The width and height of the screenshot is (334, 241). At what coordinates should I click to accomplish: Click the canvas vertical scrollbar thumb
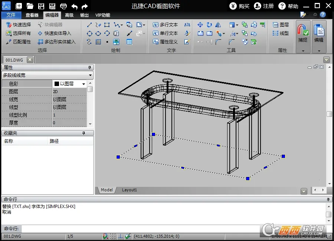click(329, 114)
